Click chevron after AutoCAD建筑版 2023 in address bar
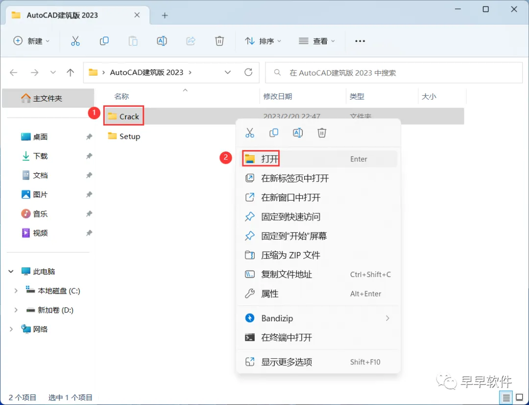 (x=190, y=72)
